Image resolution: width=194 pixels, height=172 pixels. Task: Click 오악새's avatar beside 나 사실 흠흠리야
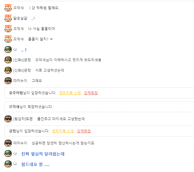click(8, 29)
